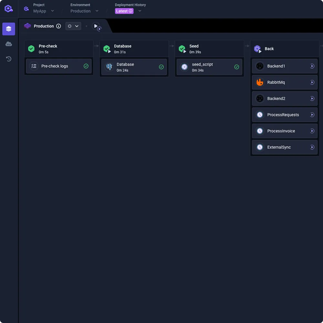Click the Qovery logo in the sidebar
Viewport: 323px width, 323px height.
(x=9, y=9)
